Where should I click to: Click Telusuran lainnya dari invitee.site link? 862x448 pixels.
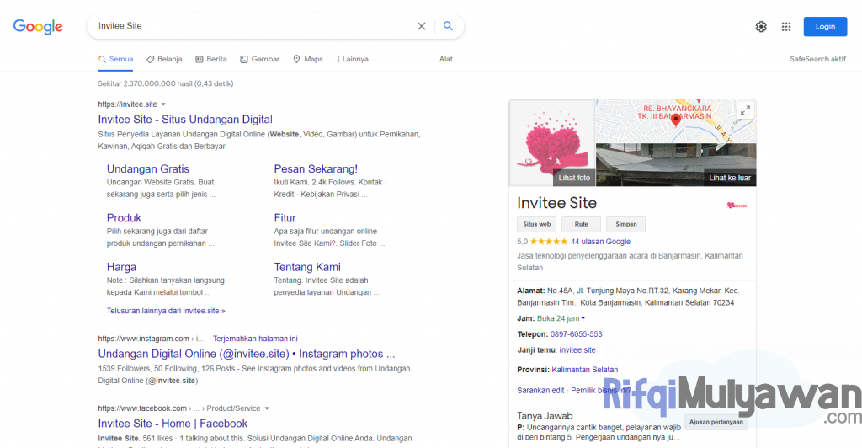[x=166, y=311]
